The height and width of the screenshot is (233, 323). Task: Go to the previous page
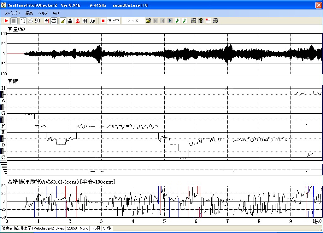(163, 21)
